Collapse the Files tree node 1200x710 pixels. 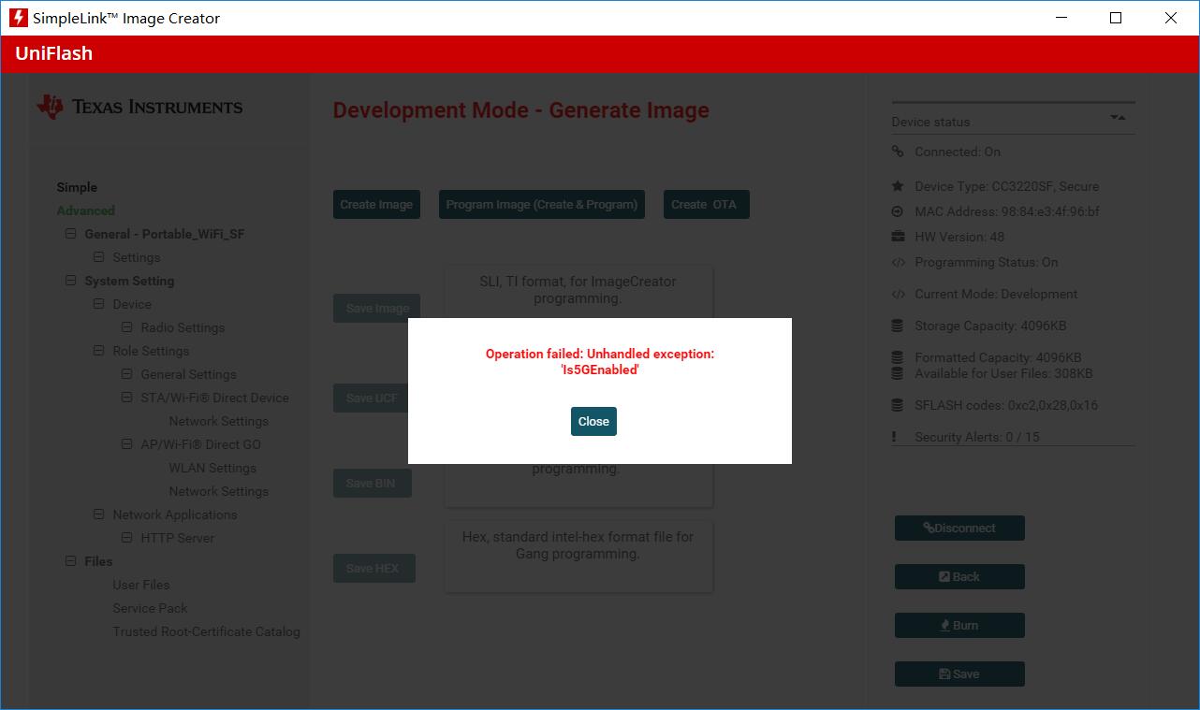click(x=70, y=561)
